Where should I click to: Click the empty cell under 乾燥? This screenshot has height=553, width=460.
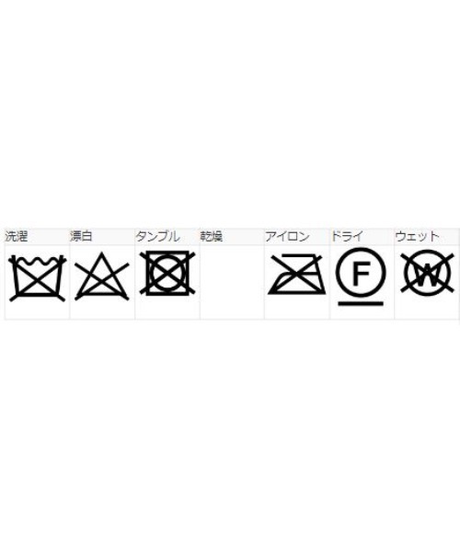click(232, 282)
